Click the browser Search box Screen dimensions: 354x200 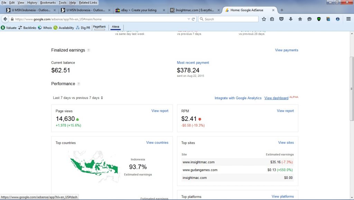tap(228, 19)
